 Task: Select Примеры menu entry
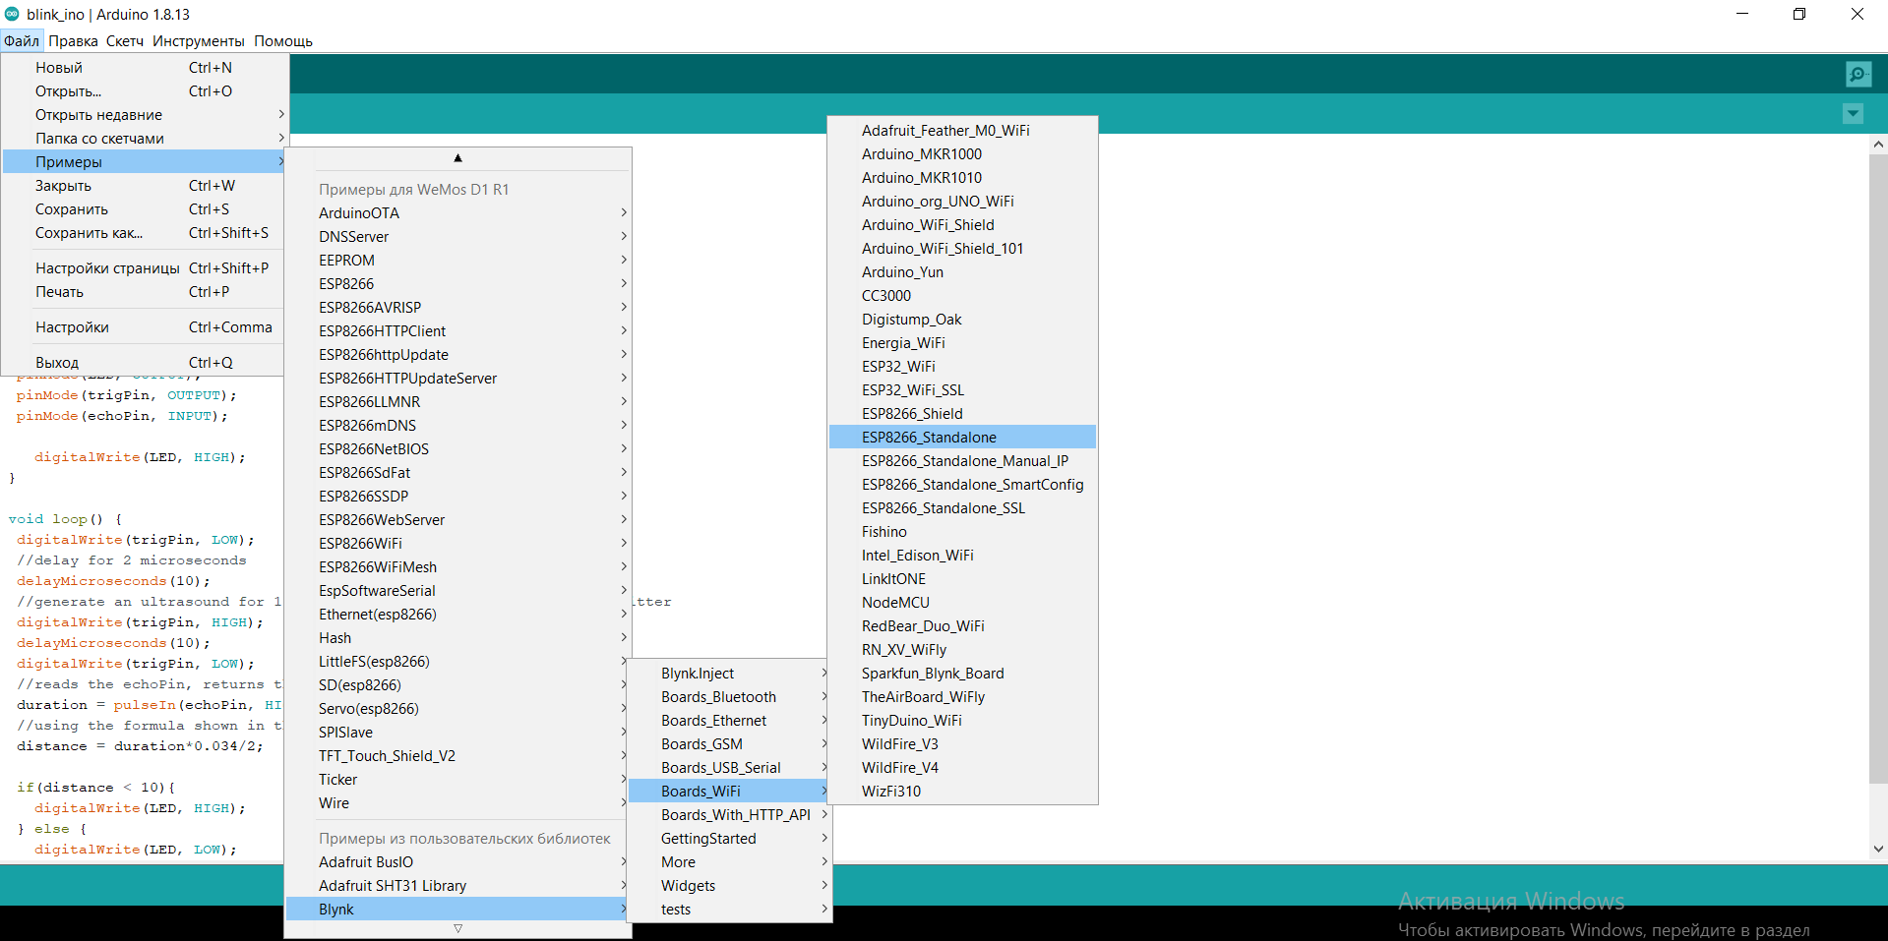145,162
